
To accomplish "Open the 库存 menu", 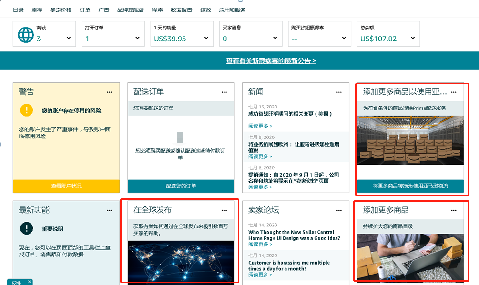I will pyautogui.click(x=37, y=10).
